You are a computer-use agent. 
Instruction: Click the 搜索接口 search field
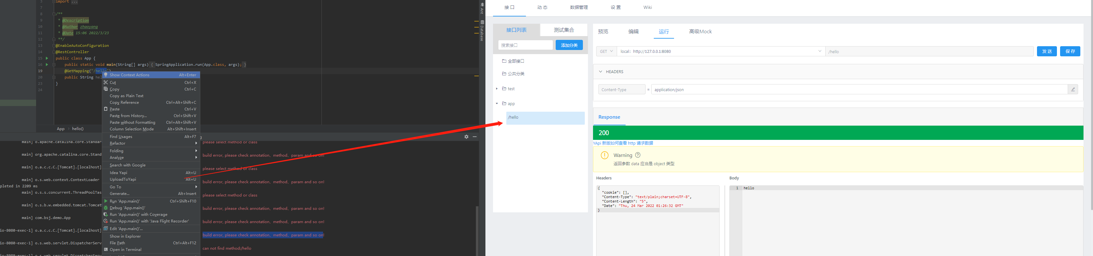click(x=525, y=45)
